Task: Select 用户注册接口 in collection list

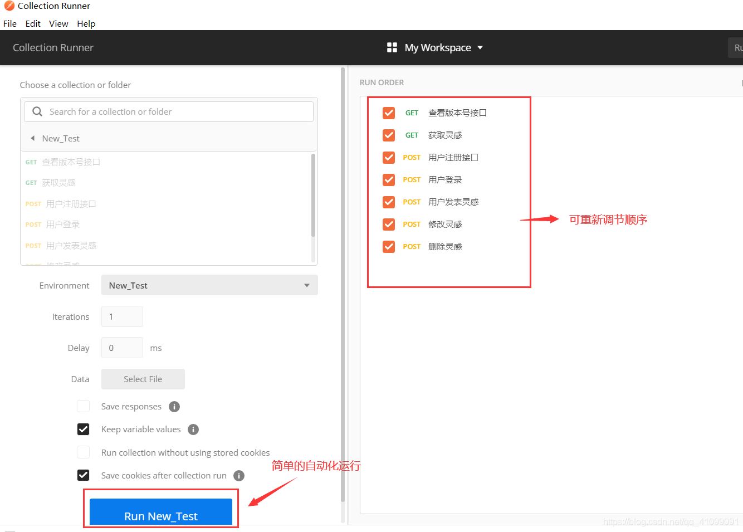Action: (71, 204)
